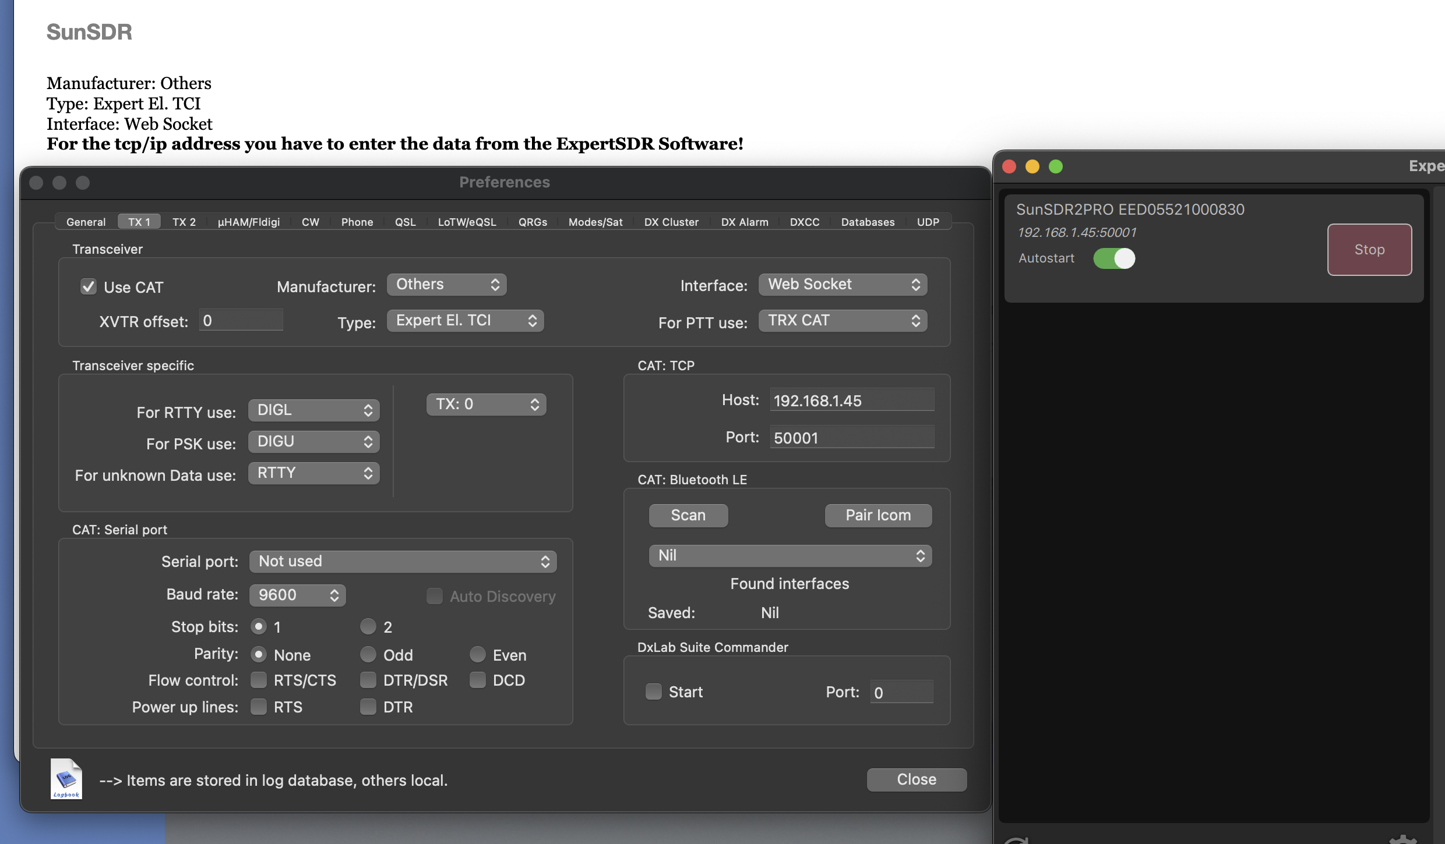This screenshot has width=1445, height=844.
Task: Click the gear icon in ExpertSDR window
Action: tap(1402, 839)
